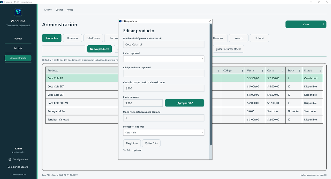The height and width of the screenshot is (179, 331).
Task: Click the Coca Cola 500 ML product name
Action: [58, 103]
